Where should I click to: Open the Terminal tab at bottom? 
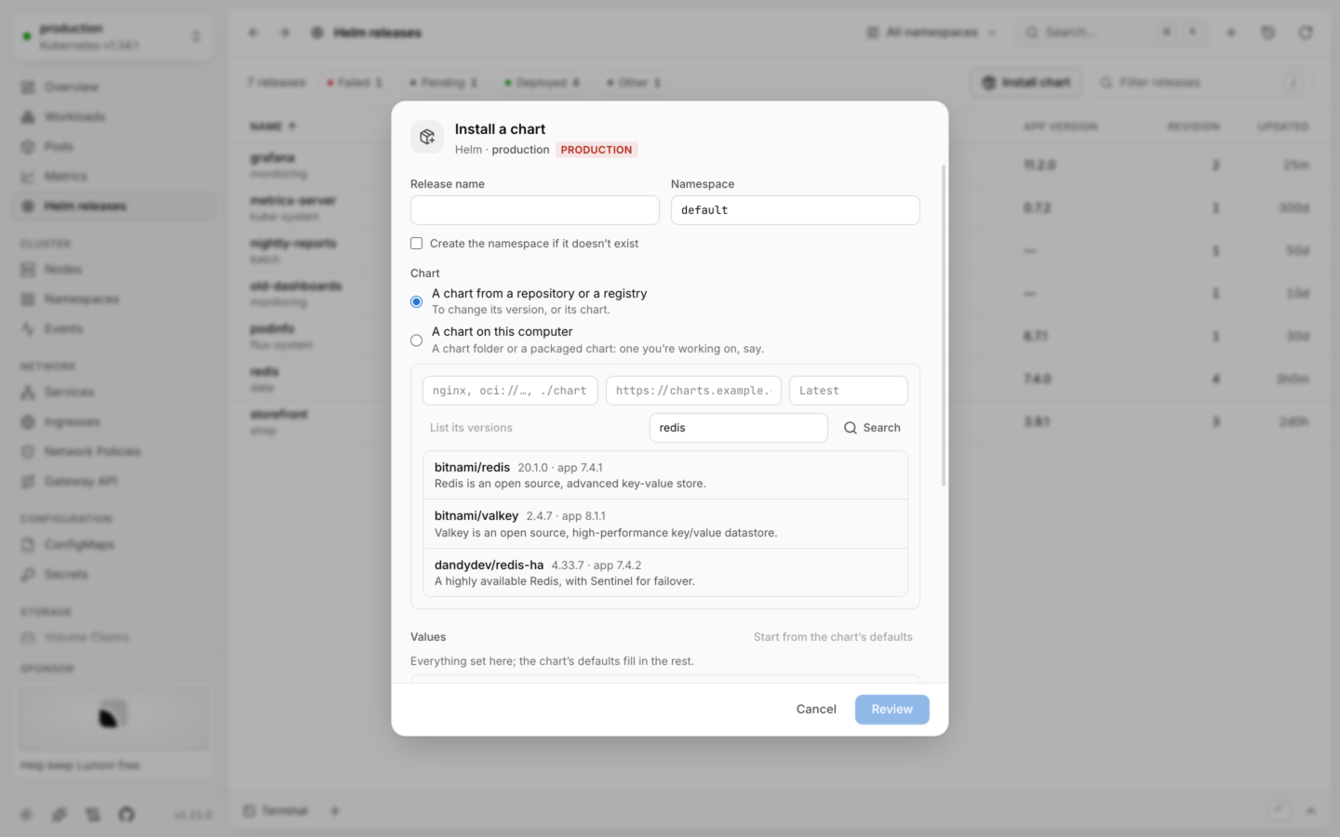pos(275,811)
